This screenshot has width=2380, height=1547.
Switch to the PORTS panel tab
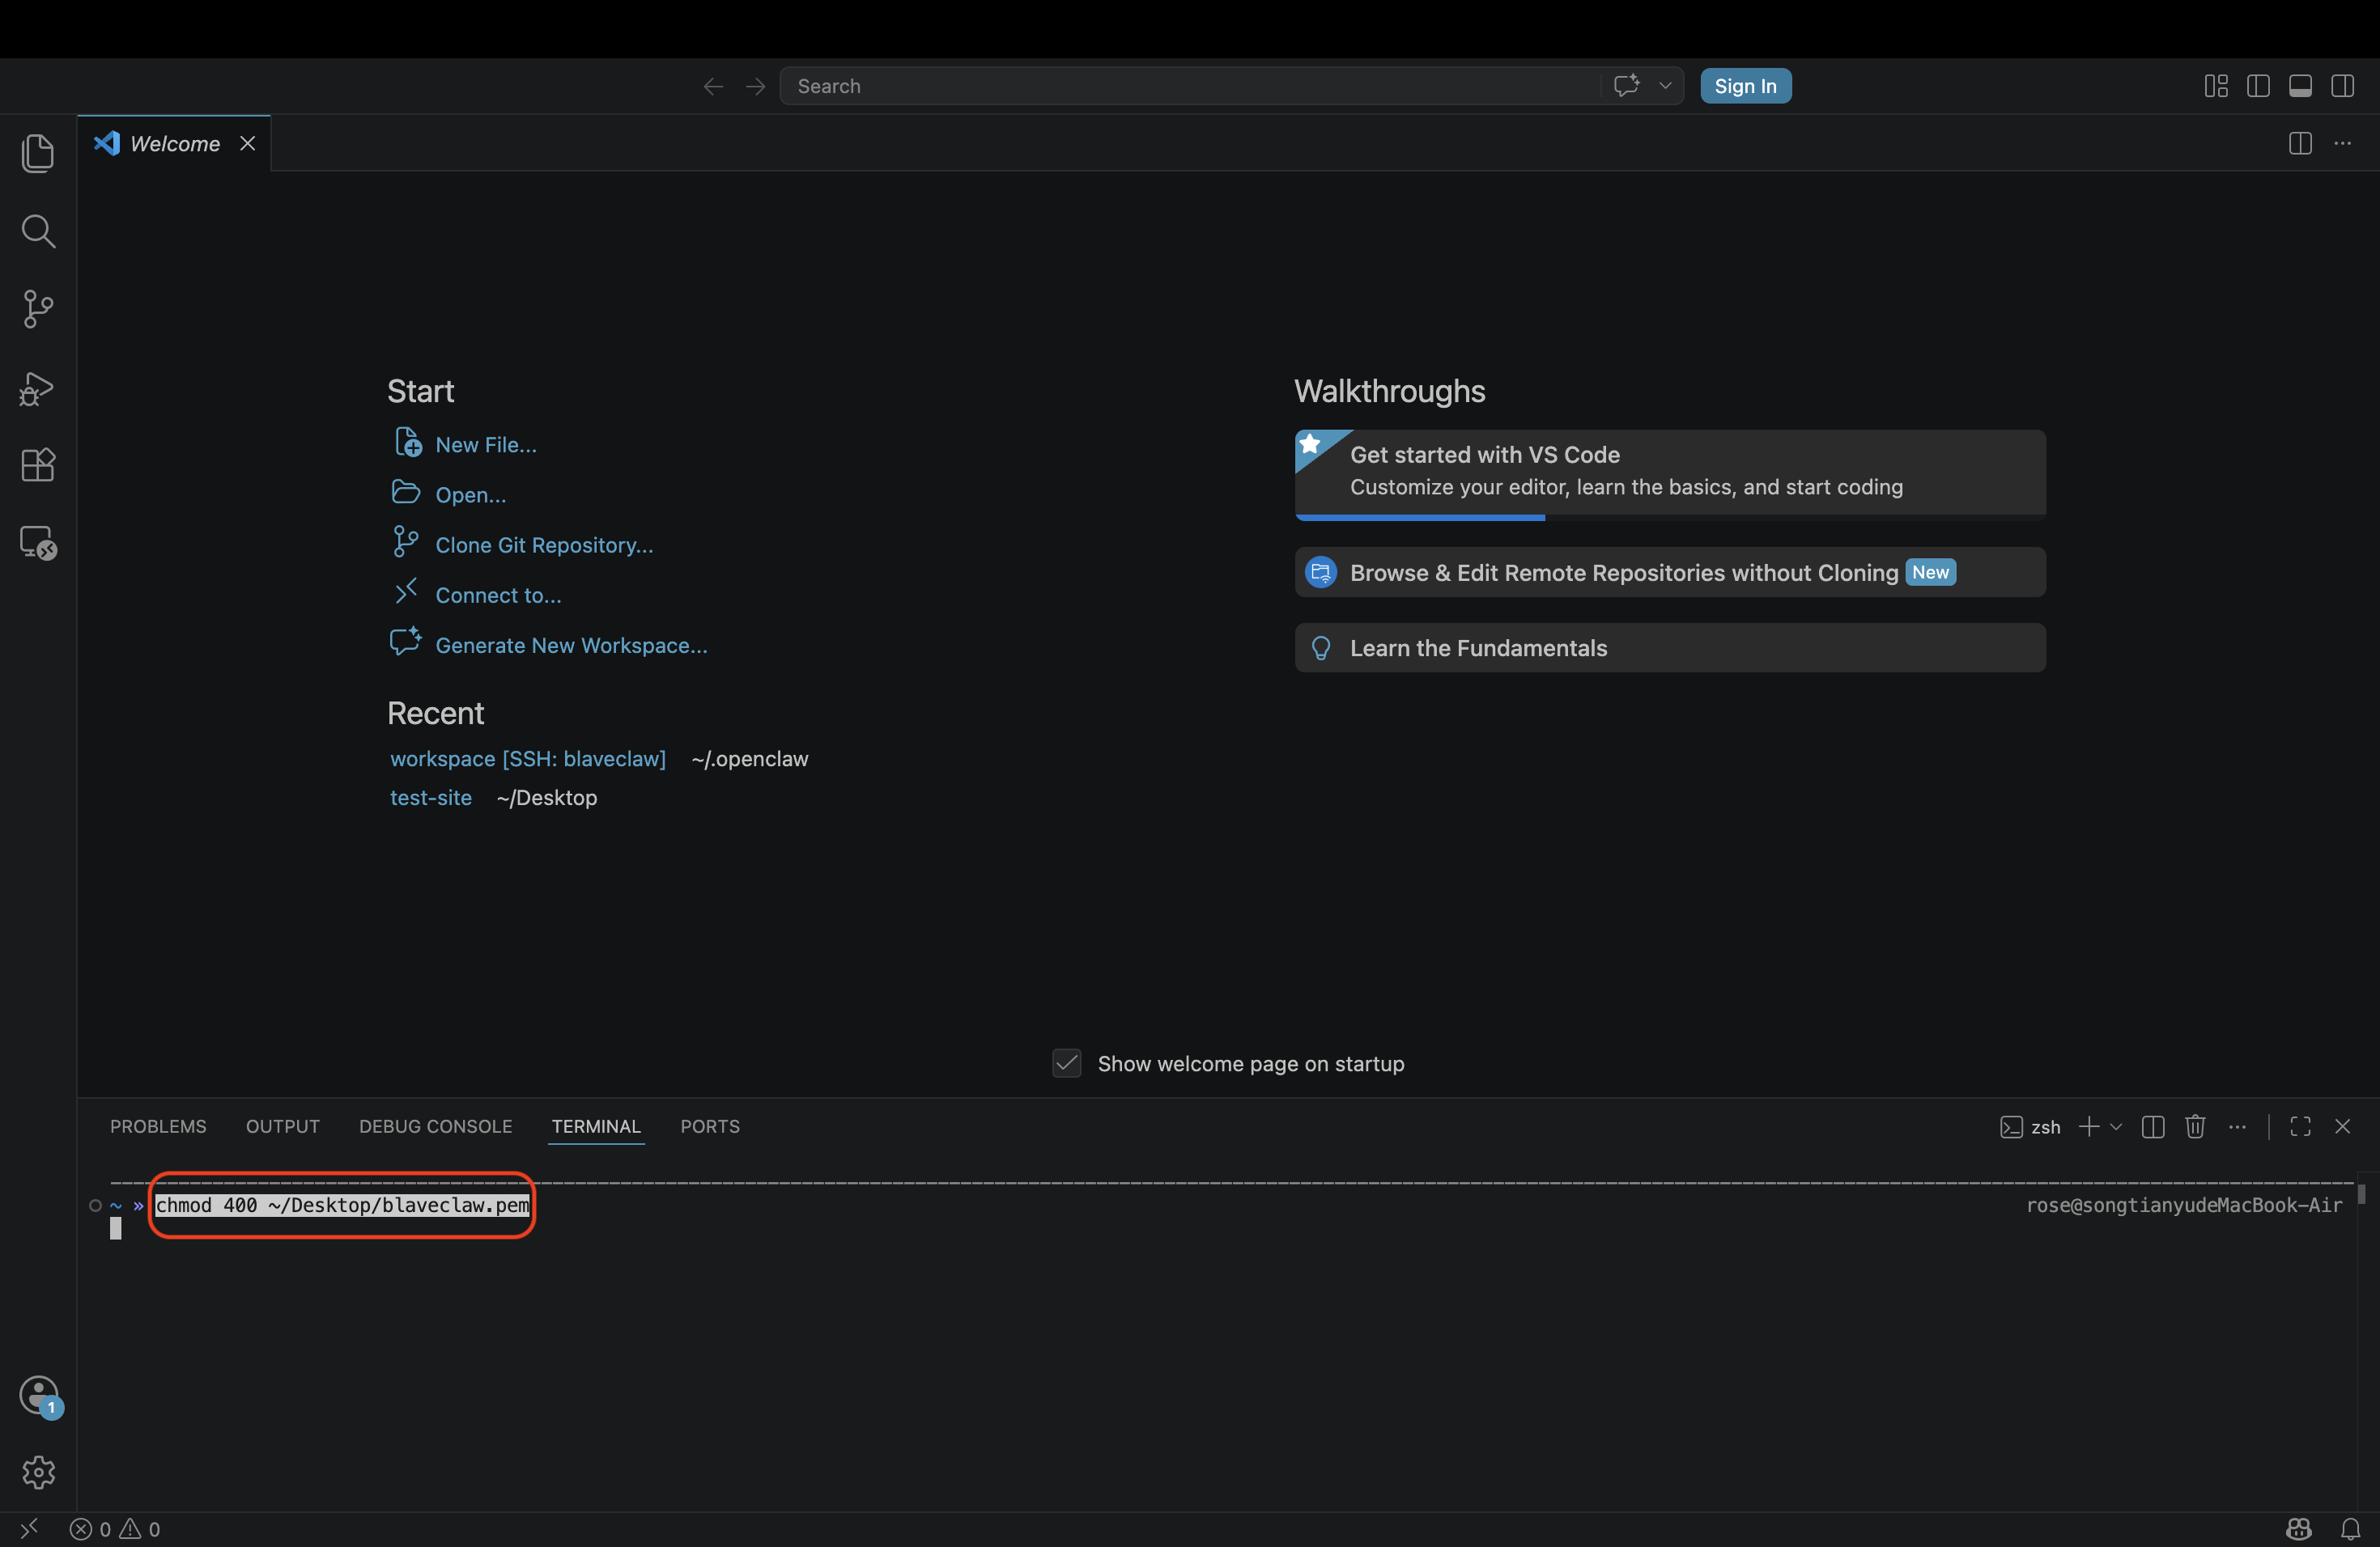point(710,1126)
